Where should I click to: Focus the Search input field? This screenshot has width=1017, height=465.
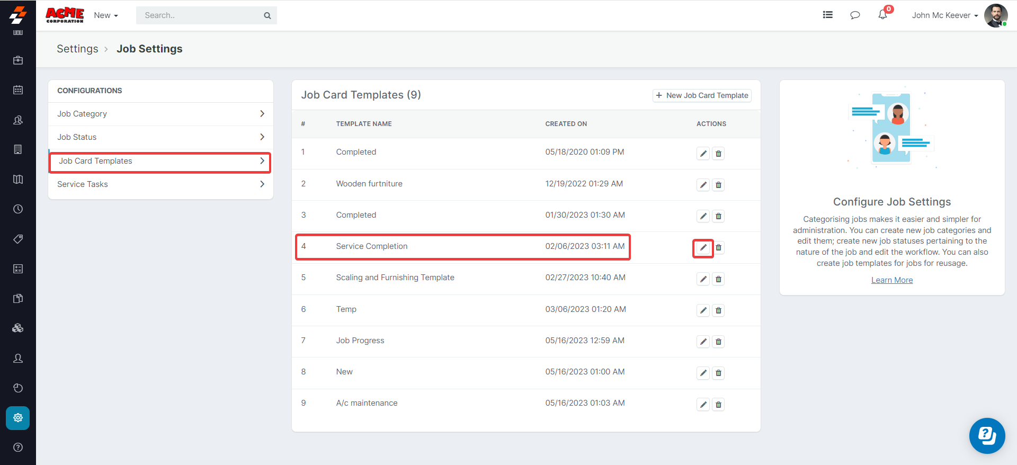pyautogui.click(x=201, y=15)
